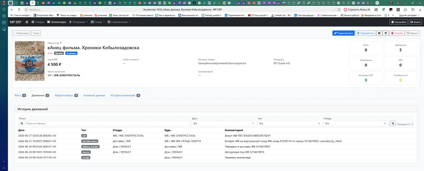This screenshot has width=424, height=171.
Task: Click 'Приемка экземпляра' comment cell
Action: tap(238, 157)
